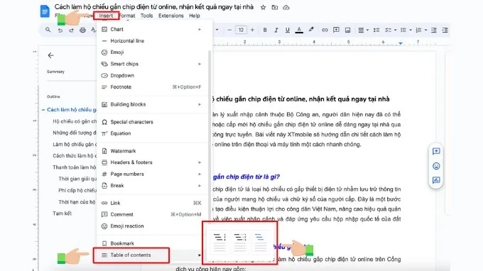
Task: Decrease the font size
Action: tap(229, 30)
